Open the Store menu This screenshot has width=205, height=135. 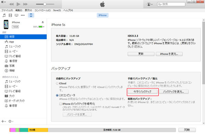click(x=57, y=10)
